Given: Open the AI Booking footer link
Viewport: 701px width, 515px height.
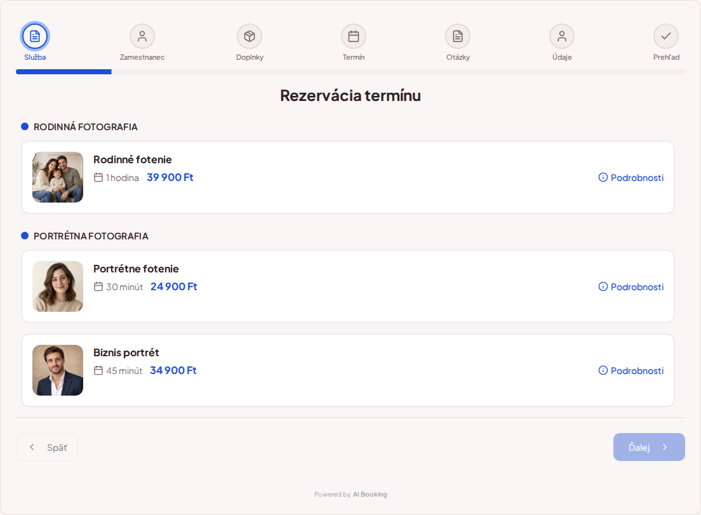Looking at the screenshot, I should pos(370,495).
